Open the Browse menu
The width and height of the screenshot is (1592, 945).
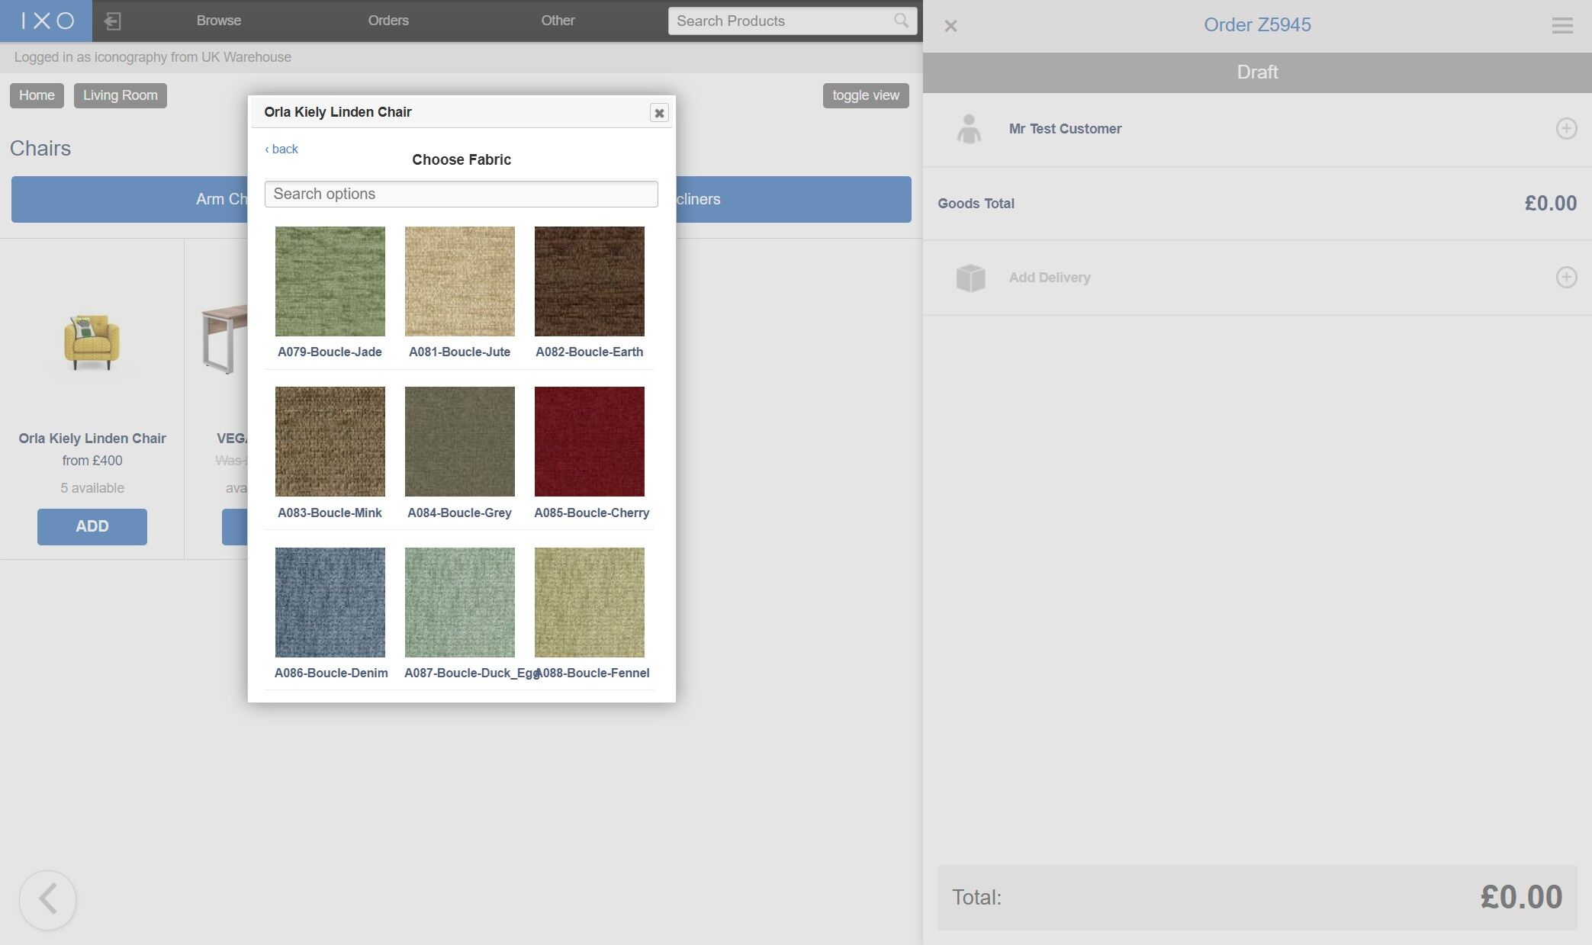click(219, 21)
